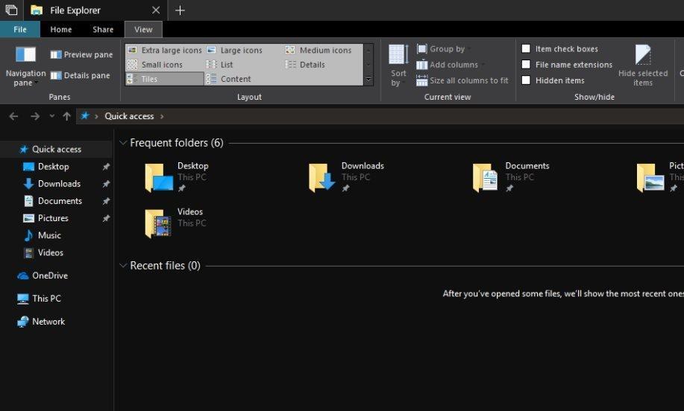
Task: Switch to the Home ribbon tab
Action: point(61,29)
